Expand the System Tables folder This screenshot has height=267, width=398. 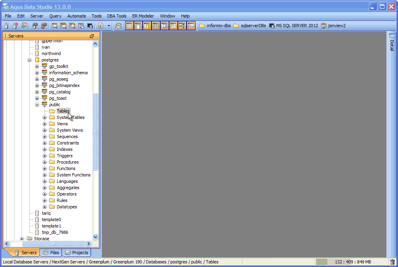(x=45, y=117)
